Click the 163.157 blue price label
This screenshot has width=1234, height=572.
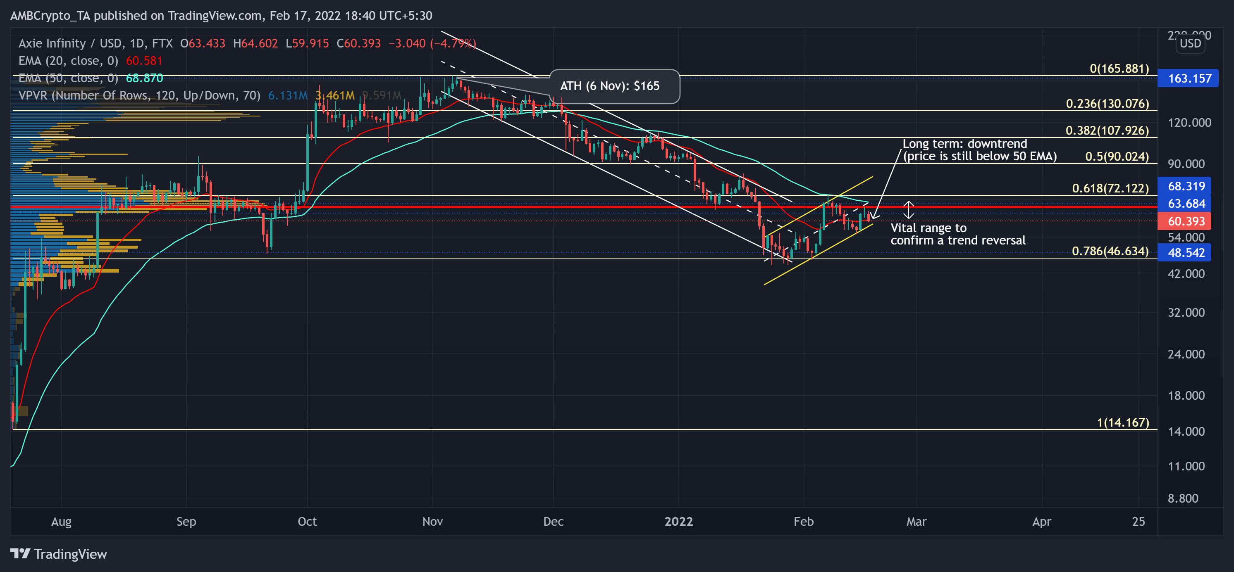pos(1187,78)
